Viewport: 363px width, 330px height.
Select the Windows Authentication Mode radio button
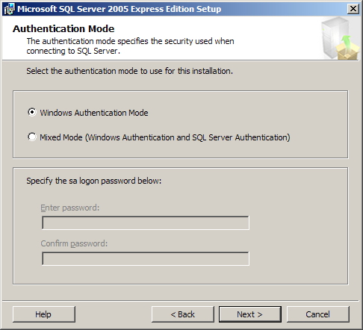pyautogui.click(x=32, y=112)
